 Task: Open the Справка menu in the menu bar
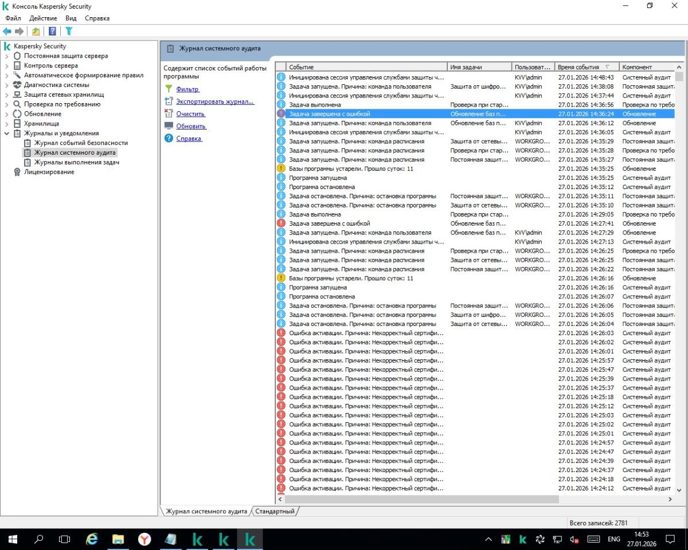point(97,18)
